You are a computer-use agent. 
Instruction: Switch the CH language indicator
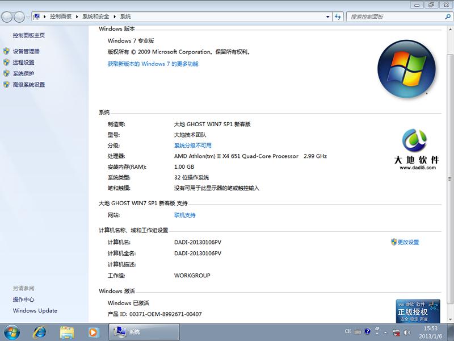348,332
